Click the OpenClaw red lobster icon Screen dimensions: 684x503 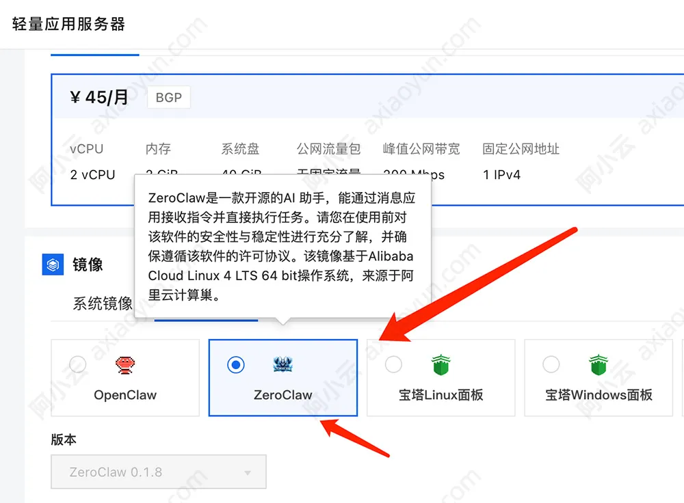pyautogui.click(x=125, y=365)
